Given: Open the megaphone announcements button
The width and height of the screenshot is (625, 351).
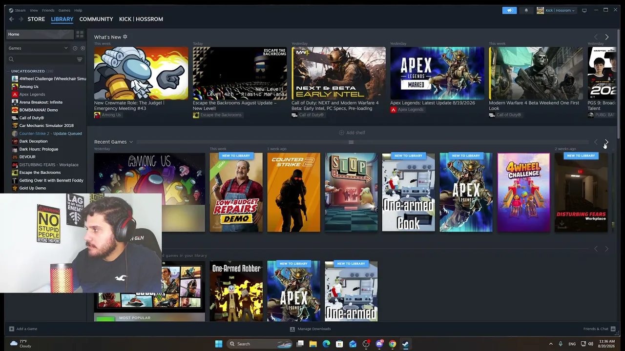Looking at the screenshot, I should pyautogui.click(x=509, y=10).
